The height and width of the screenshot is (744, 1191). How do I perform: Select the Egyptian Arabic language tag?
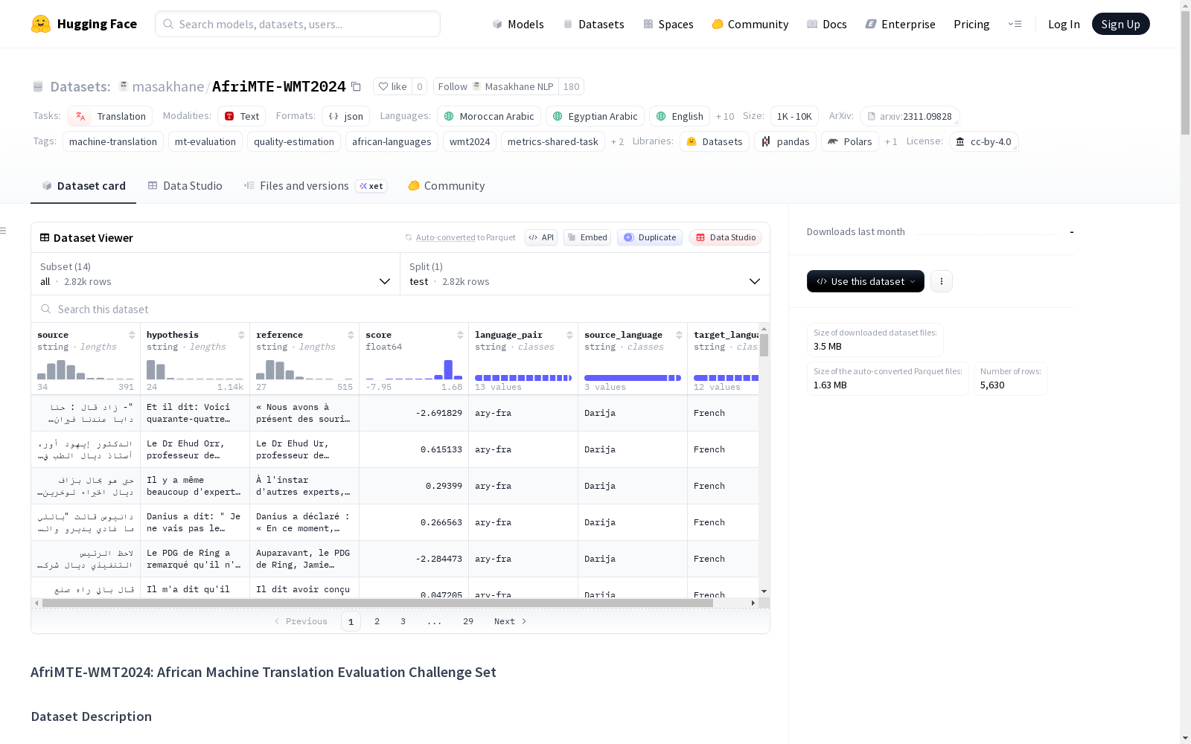point(595,116)
